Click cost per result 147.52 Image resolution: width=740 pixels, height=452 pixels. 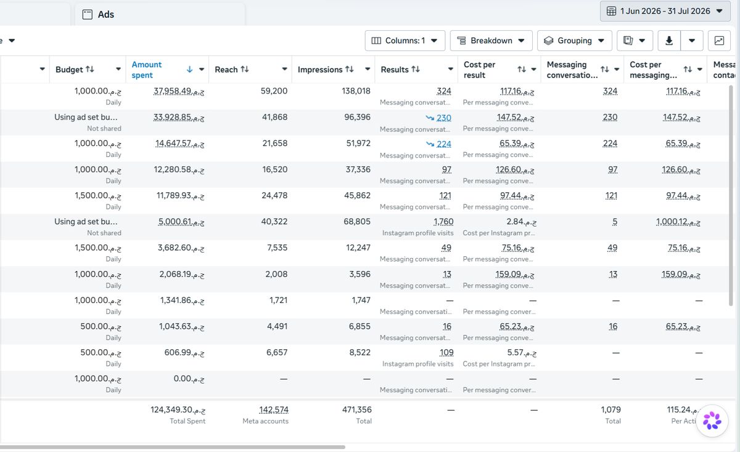click(516, 118)
